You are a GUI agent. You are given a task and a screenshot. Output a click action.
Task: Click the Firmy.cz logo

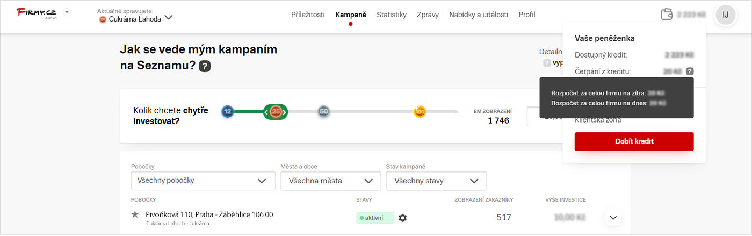coord(37,12)
